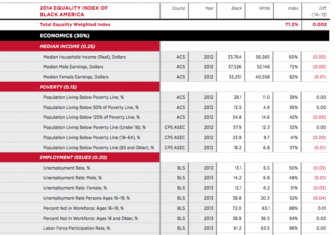The width and height of the screenshot is (335, 235).
Task: Select the Unemployment Rate: Male row label
Action: point(72,178)
